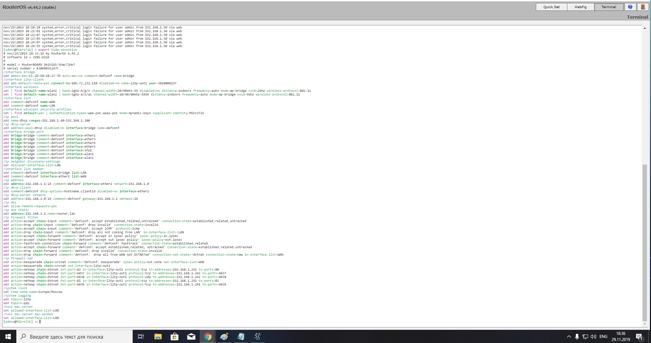651x343 pixels.
Task: Click the serial number 8306085E2A7F line
Action: (x=31, y=68)
